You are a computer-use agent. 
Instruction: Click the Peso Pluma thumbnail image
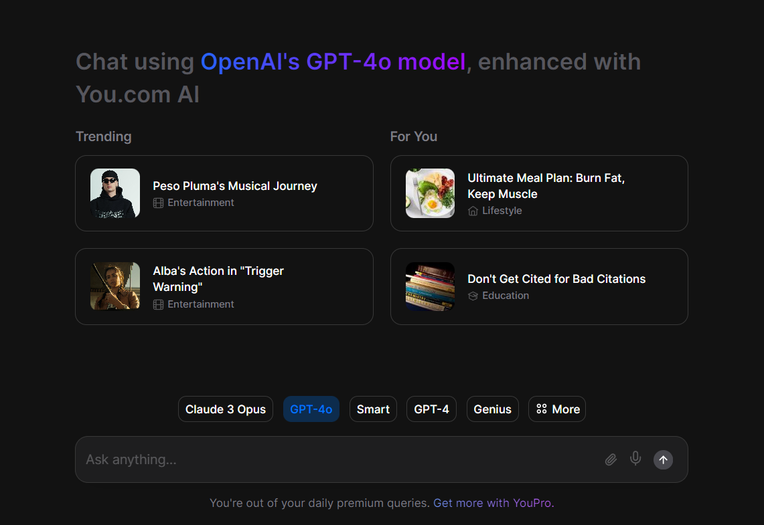115,193
